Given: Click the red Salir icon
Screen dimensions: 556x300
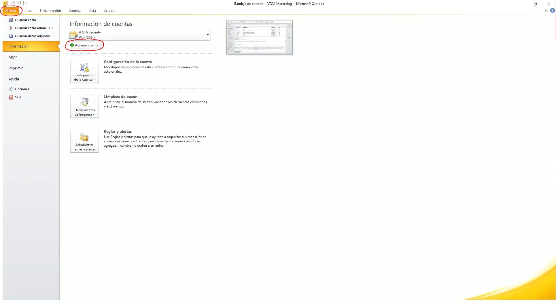Looking at the screenshot, I should coord(11,97).
